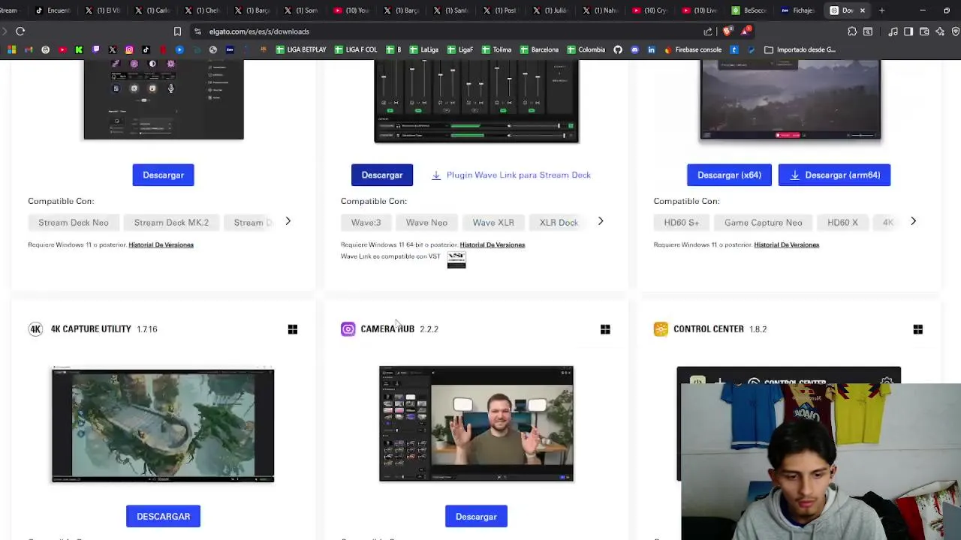The image size is (961, 540).
Task: Switch to the BeSoccer tab
Action: point(749,10)
